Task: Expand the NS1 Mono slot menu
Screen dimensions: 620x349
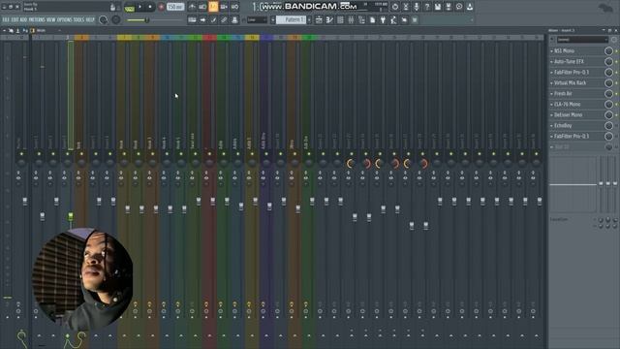Action: (x=551, y=51)
